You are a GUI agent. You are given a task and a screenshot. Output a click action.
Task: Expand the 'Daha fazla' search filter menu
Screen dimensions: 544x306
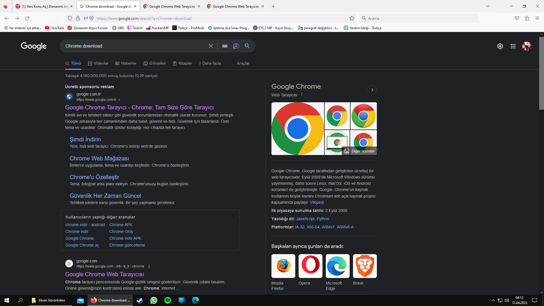coord(210,63)
